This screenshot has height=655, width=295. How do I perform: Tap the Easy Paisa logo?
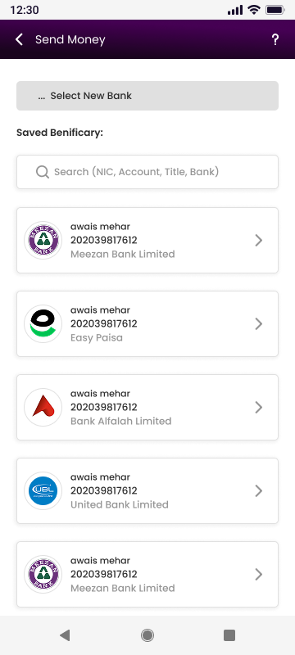point(43,323)
